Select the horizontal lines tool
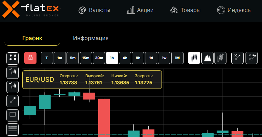Screen dimensions: 262x137 [x=13, y=130]
